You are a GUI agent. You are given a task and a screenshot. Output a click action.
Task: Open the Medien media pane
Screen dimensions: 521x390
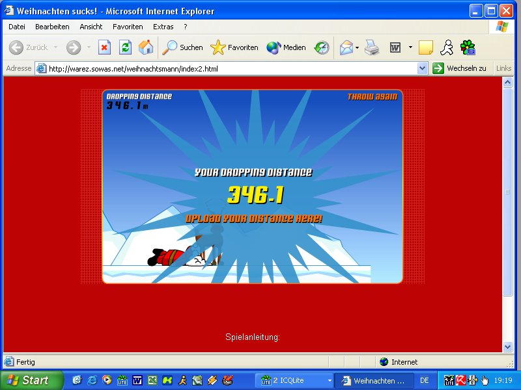[x=286, y=47]
